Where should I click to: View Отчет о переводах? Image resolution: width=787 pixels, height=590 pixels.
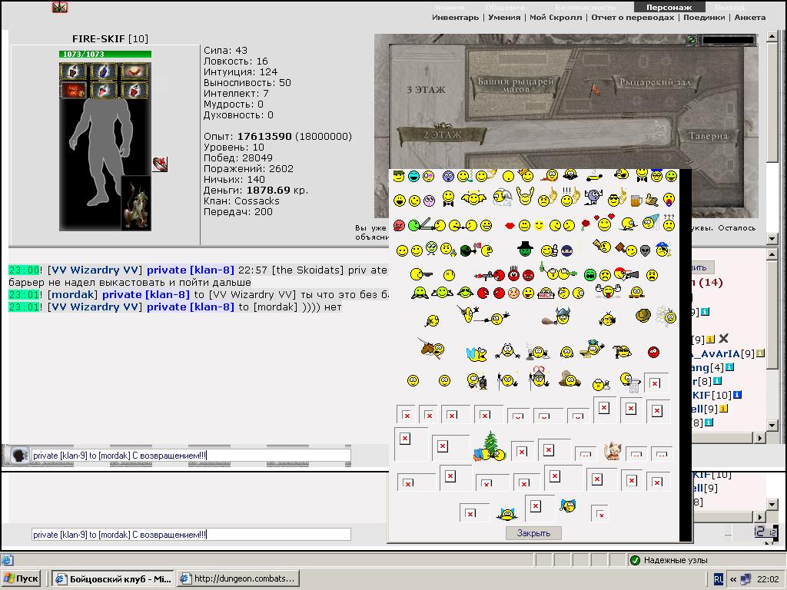coord(633,18)
